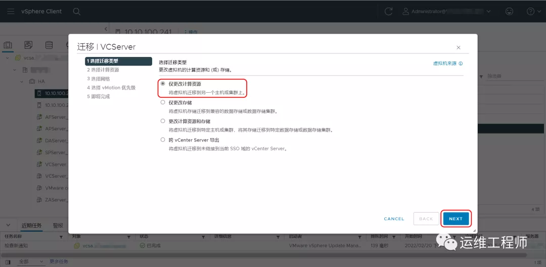Select 仅更改计算资源 radio option

coord(163,84)
